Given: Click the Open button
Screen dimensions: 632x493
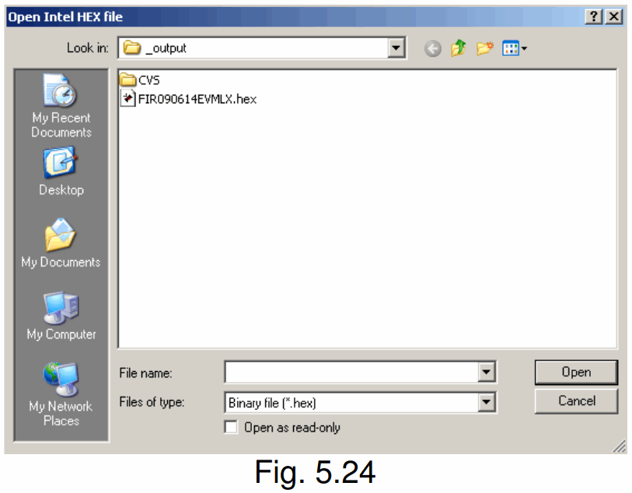Looking at the screenshot, I should 576,372.
